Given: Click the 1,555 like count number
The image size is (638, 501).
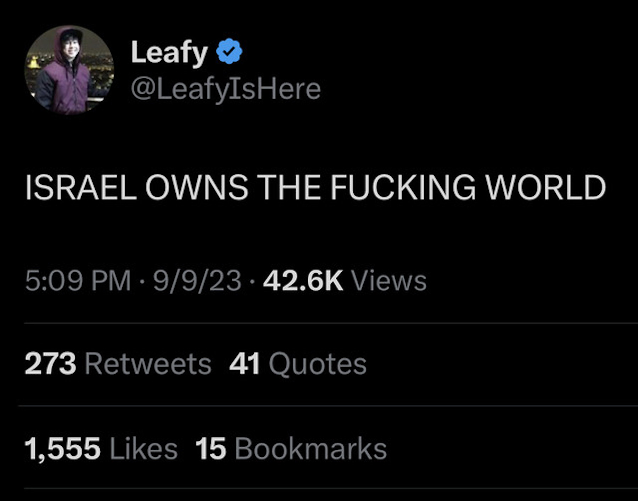Looking at the screenshot, I should coord(62,448).
